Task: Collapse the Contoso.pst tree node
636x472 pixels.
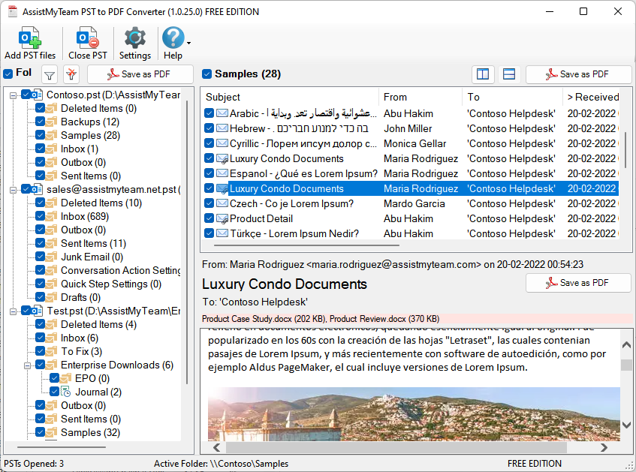Action: pos(14,95)
